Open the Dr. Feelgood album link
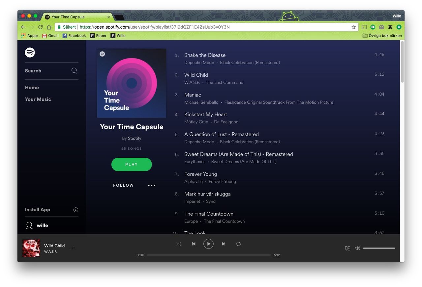This screenshot has height=287, width=422. coord(226,122)
